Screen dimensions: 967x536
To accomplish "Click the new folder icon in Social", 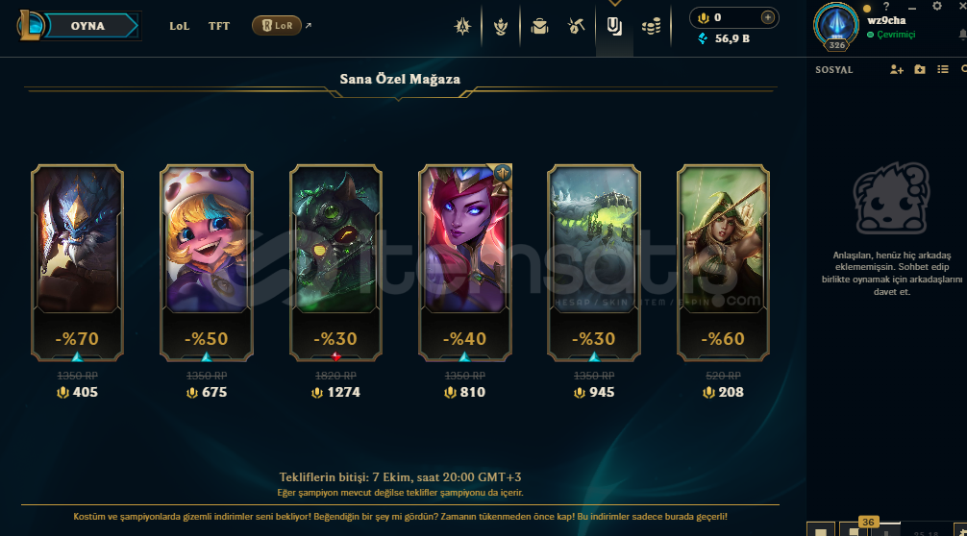I will 920,69.
